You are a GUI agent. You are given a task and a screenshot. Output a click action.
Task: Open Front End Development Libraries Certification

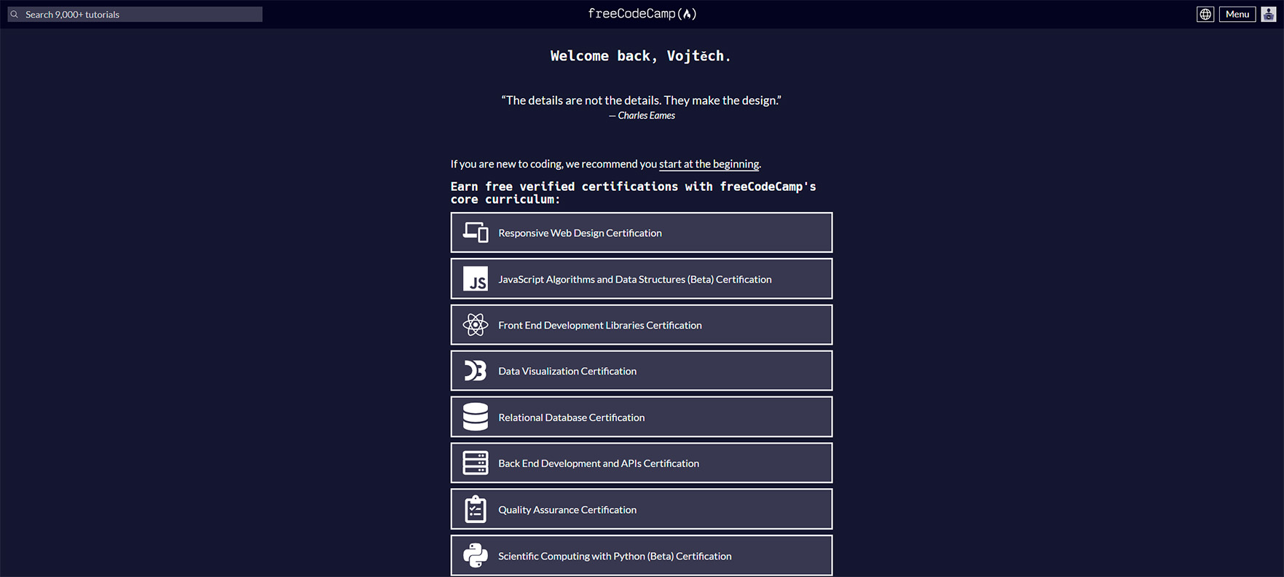(x=642, y=325)
